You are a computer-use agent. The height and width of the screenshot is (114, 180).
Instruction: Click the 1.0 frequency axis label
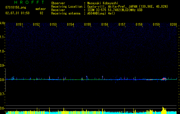2,51
